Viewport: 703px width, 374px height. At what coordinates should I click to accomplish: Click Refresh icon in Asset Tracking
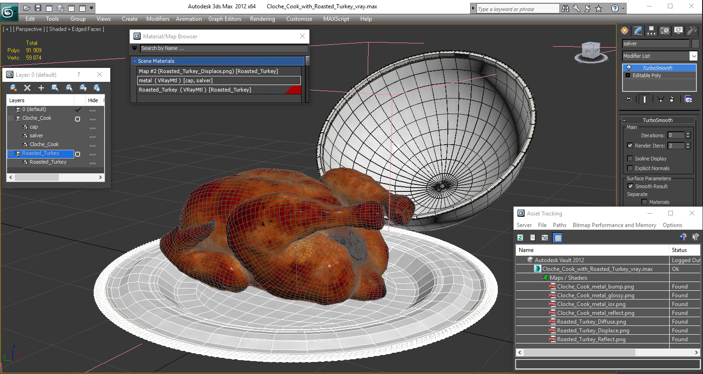(521, 238)
